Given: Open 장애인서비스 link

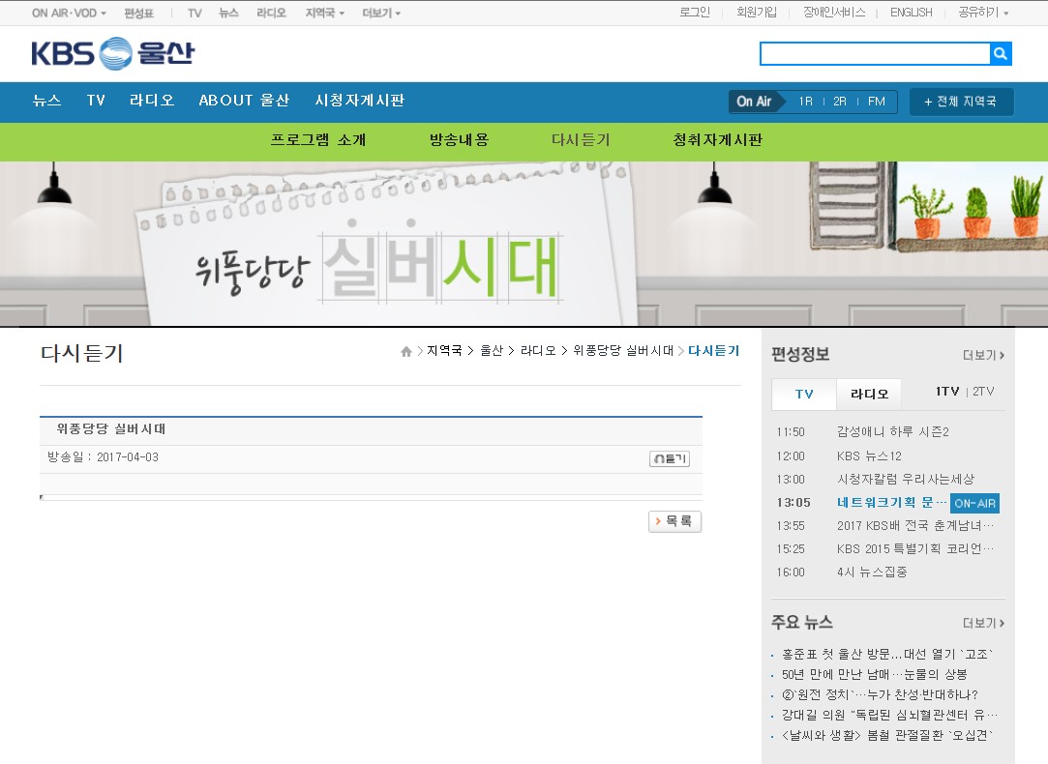Looking at the screenshot, I should 834,13.
